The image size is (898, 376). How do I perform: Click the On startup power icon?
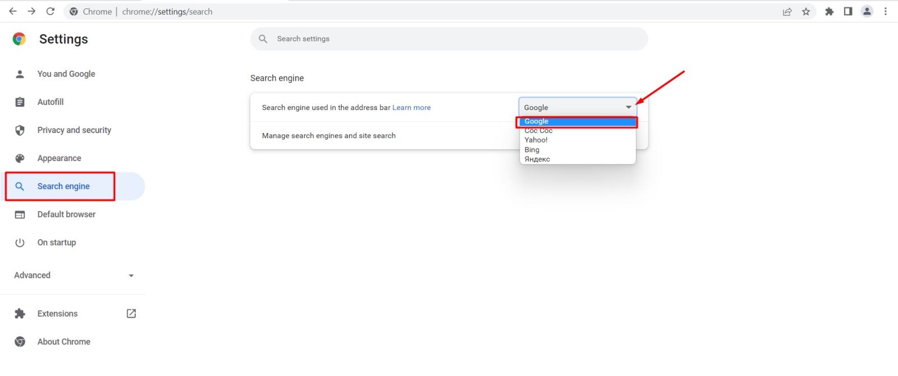(20, 242)
